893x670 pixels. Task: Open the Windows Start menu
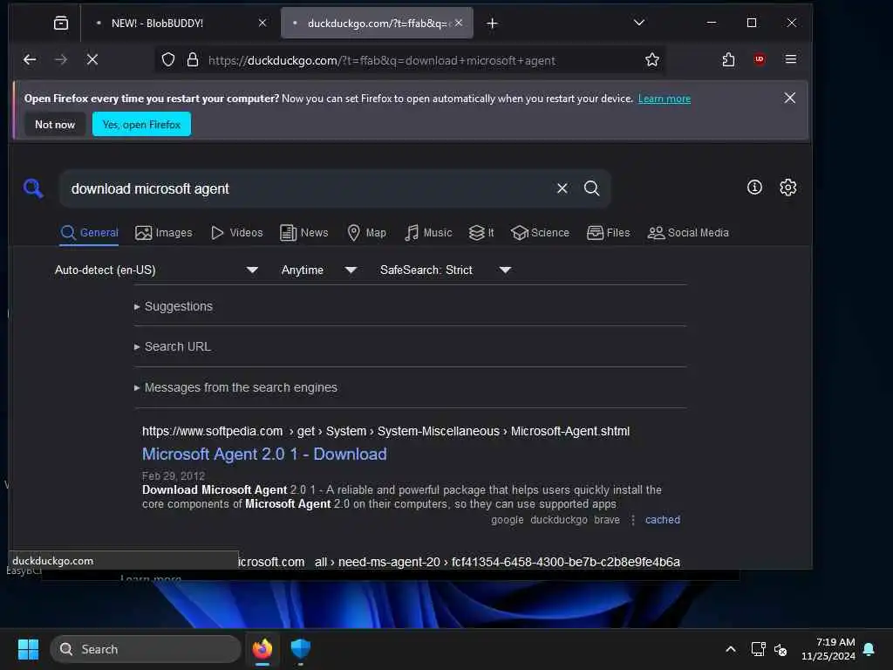tap(28, 649)
